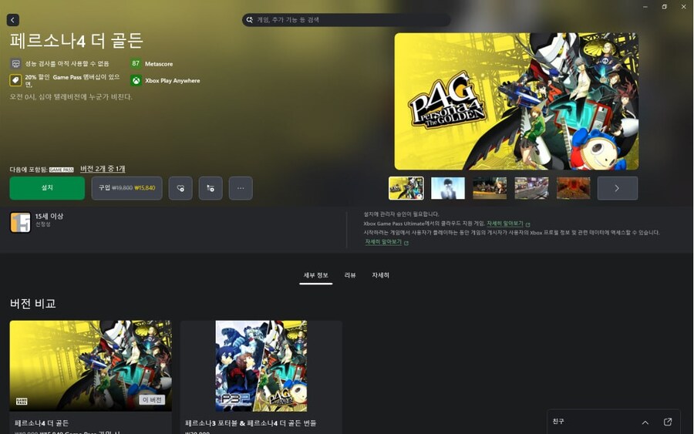Switch to the 리뷰 tab
The width and height of the screenshot is (694, 434).
pyautogui.click(x=349, y=275)
